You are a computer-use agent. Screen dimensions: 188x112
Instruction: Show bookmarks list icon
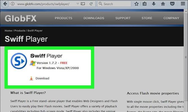point(145,4)
